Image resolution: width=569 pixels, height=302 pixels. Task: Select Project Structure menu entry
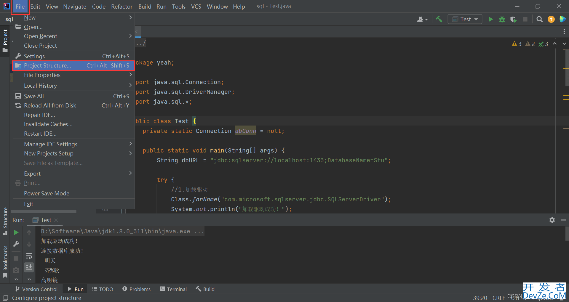pos(73,65)
